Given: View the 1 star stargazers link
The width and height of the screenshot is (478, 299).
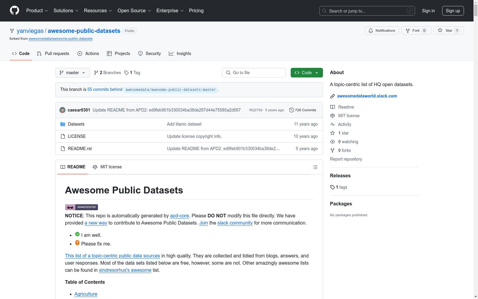Looking at the screenshot, I should pos(343,133).
